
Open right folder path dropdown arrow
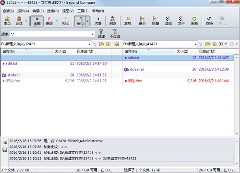click(x=195, y=44)
